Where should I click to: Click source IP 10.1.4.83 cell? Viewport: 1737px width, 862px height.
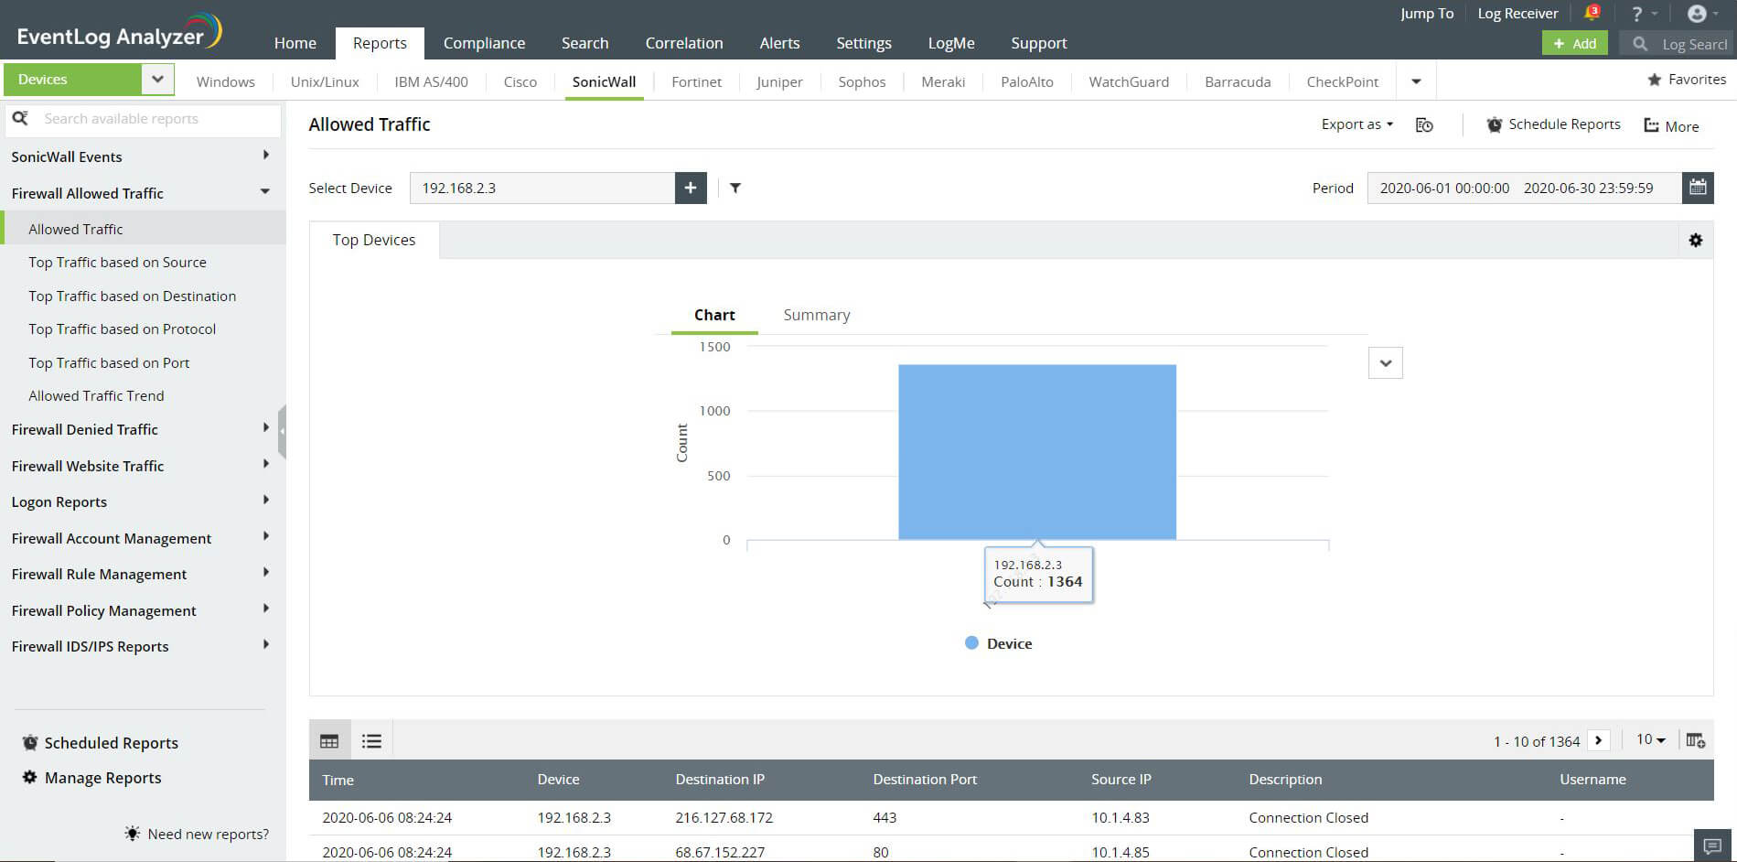click(1120, 817)
